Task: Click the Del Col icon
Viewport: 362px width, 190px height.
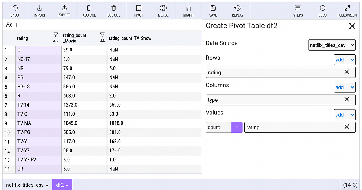Action: point(113,10)
